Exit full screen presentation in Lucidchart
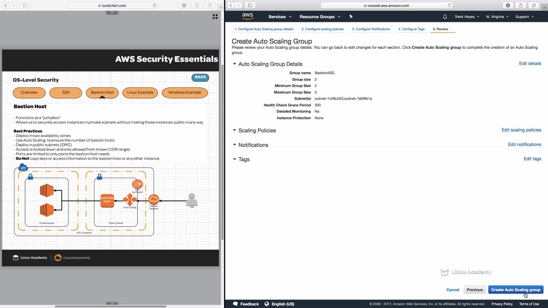 215,17
